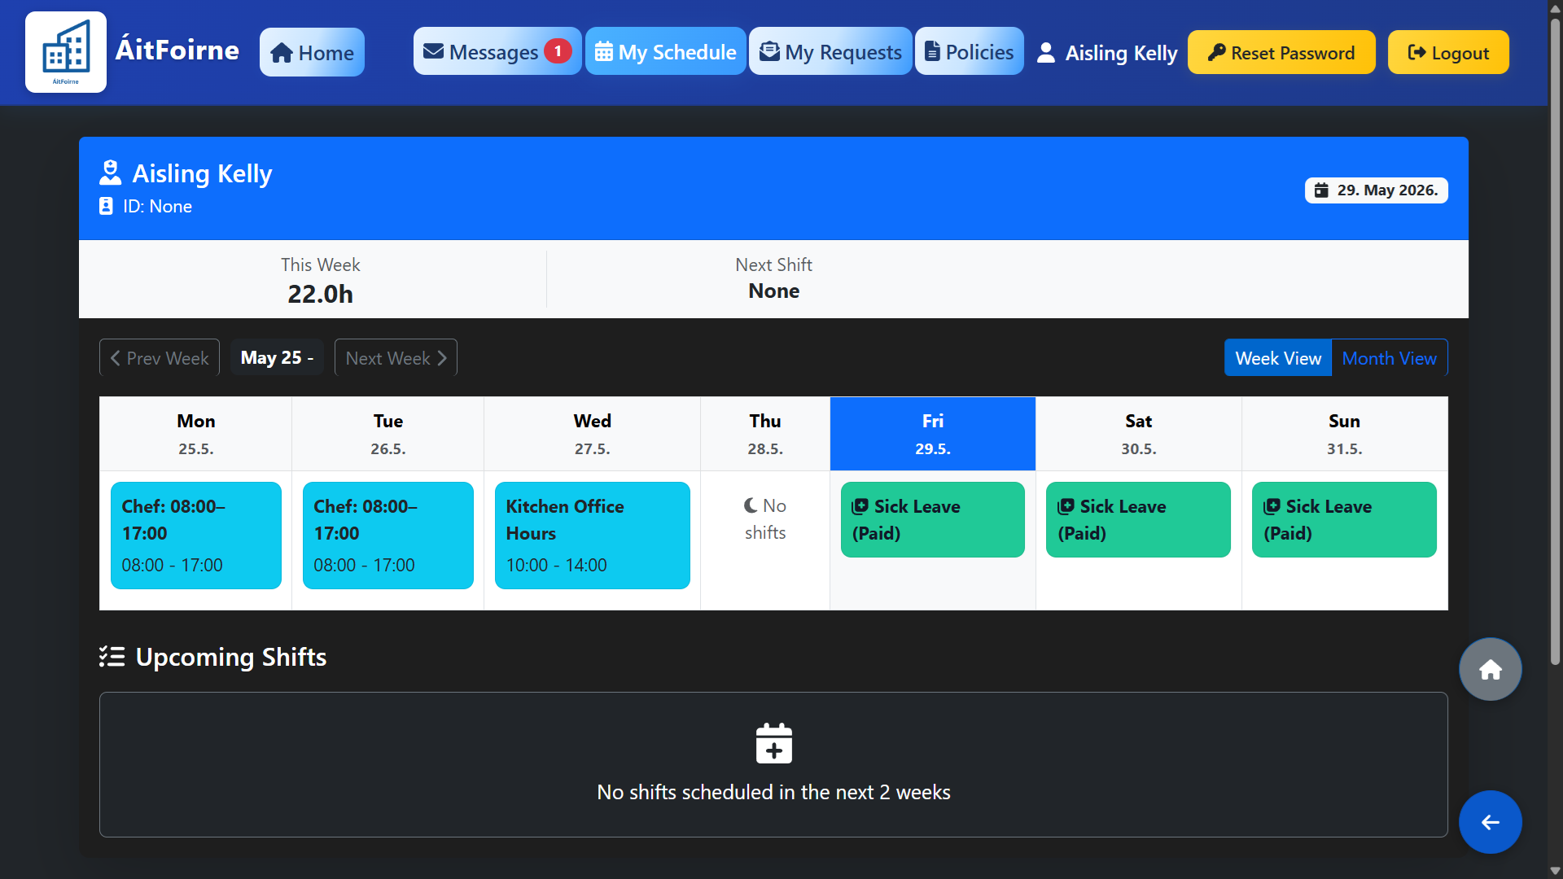Click the No shifts scheduled message
Screen dimensions: 1563x879
773,792
